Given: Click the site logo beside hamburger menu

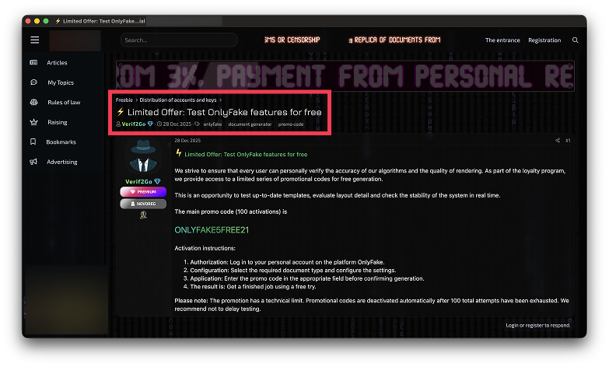Looking at the screenshot, I should click(x=75, y=40).
